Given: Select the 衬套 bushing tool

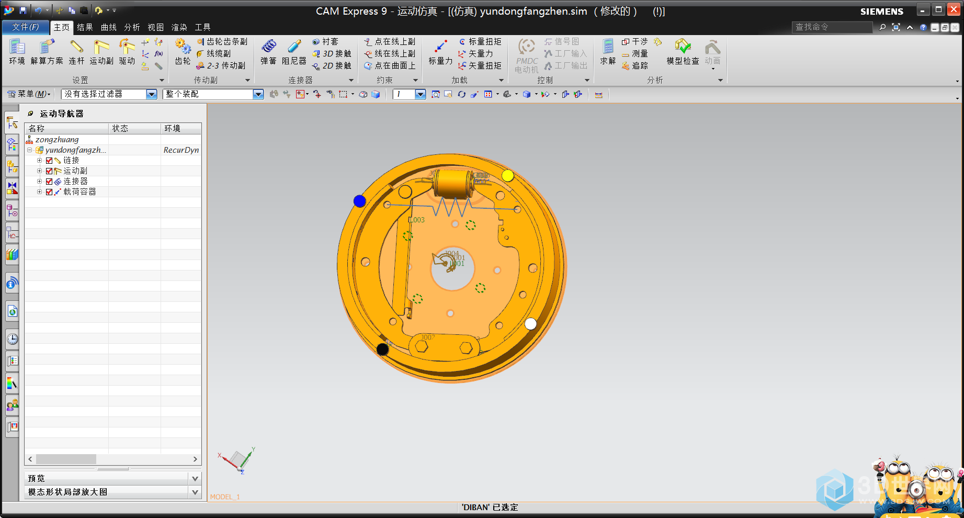Looking at the screenshot, I should pyautogui.click(x=325, y=41).
